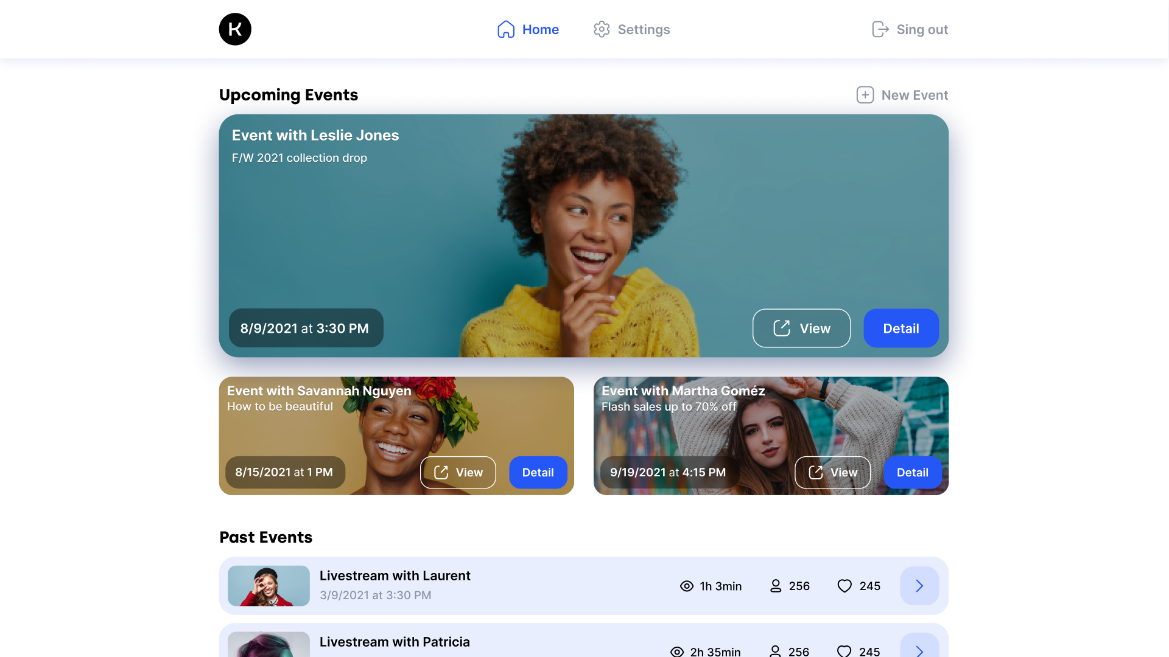
Task: Click the Detail button for Martha Gomez event
Action: [912, 473]
